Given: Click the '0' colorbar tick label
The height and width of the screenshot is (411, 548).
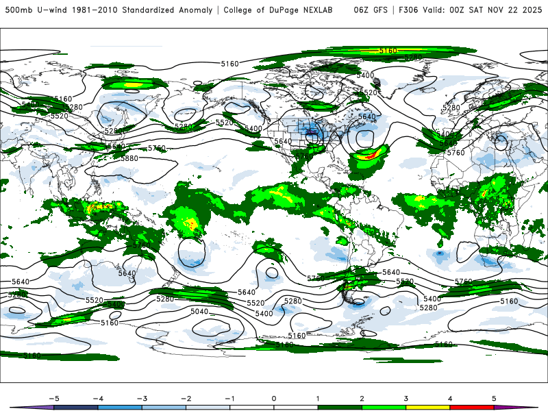Looking at the screenshot, I should [274, 399].
